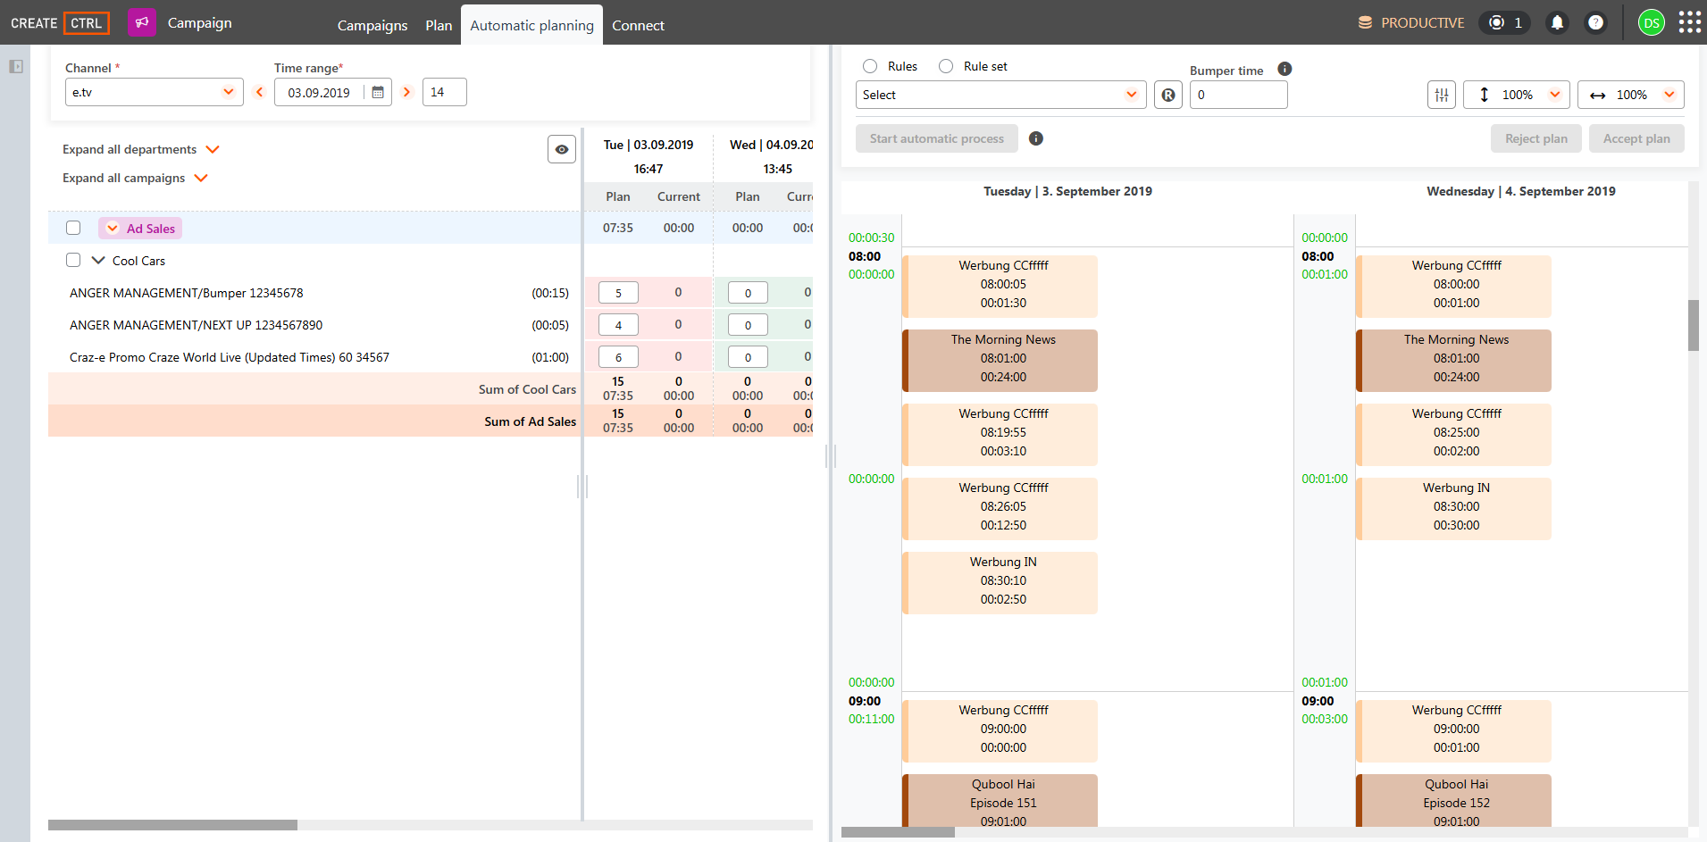Click the Campaign megaphone icon
Screen dimensions: 1707x842
pyautogui.click(x=142, y=22)
